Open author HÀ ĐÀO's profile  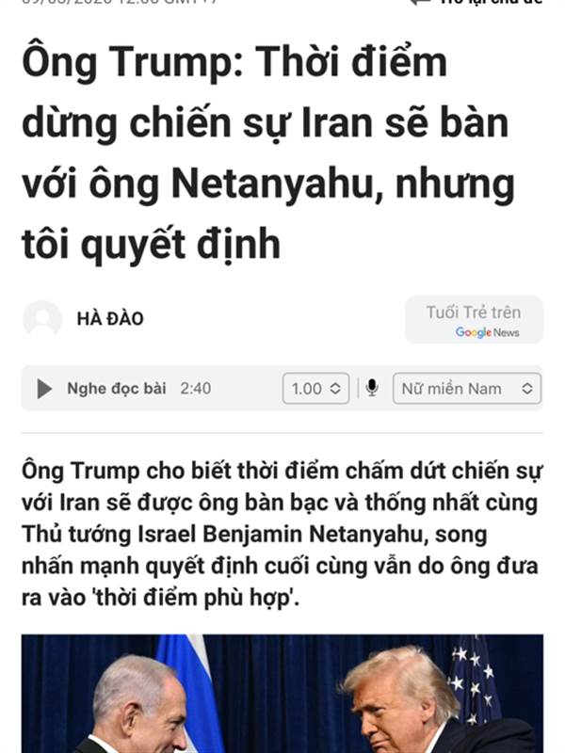coord(110,319)
